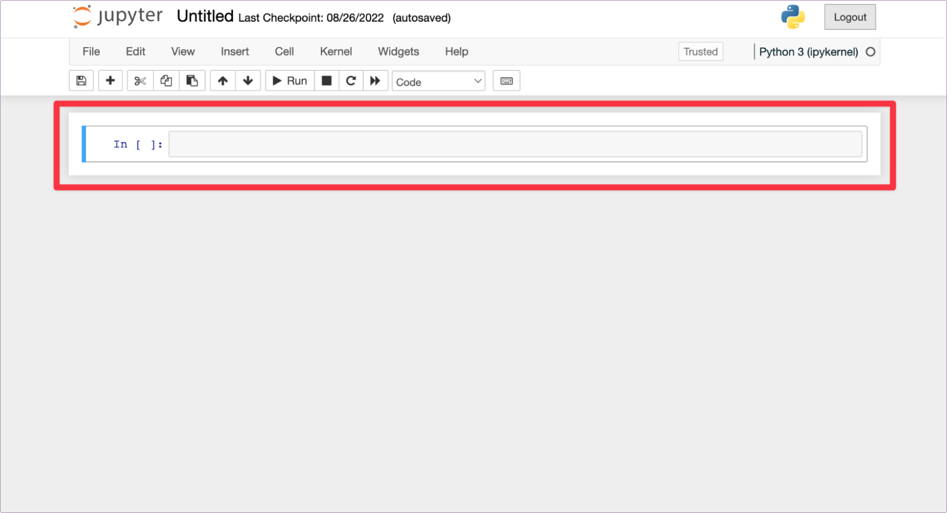Restart kernel and run all fast-forward icon
Screen dimensions: 947x513
(x=376, y=81)
